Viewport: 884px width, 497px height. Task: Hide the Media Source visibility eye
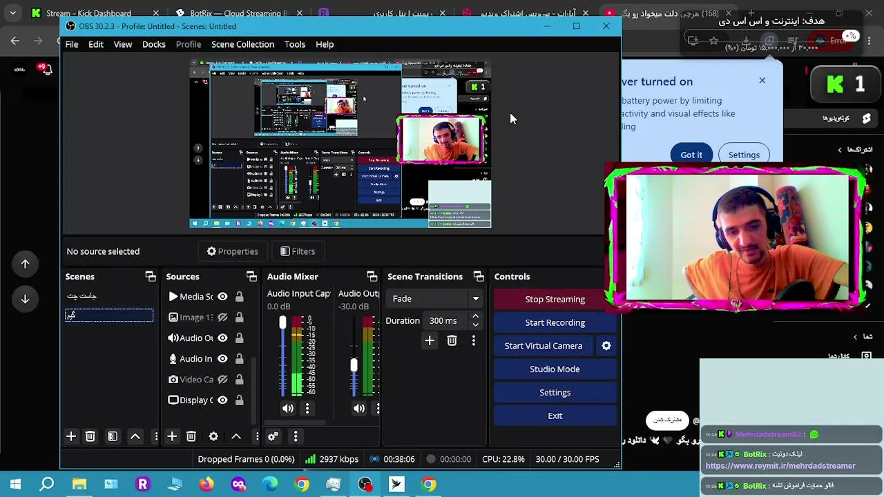222,297
